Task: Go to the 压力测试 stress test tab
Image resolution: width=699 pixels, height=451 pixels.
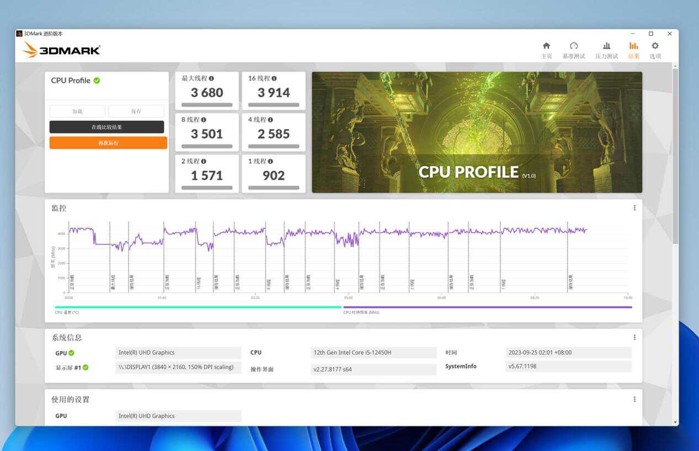Action: click(x=606, y=50)
